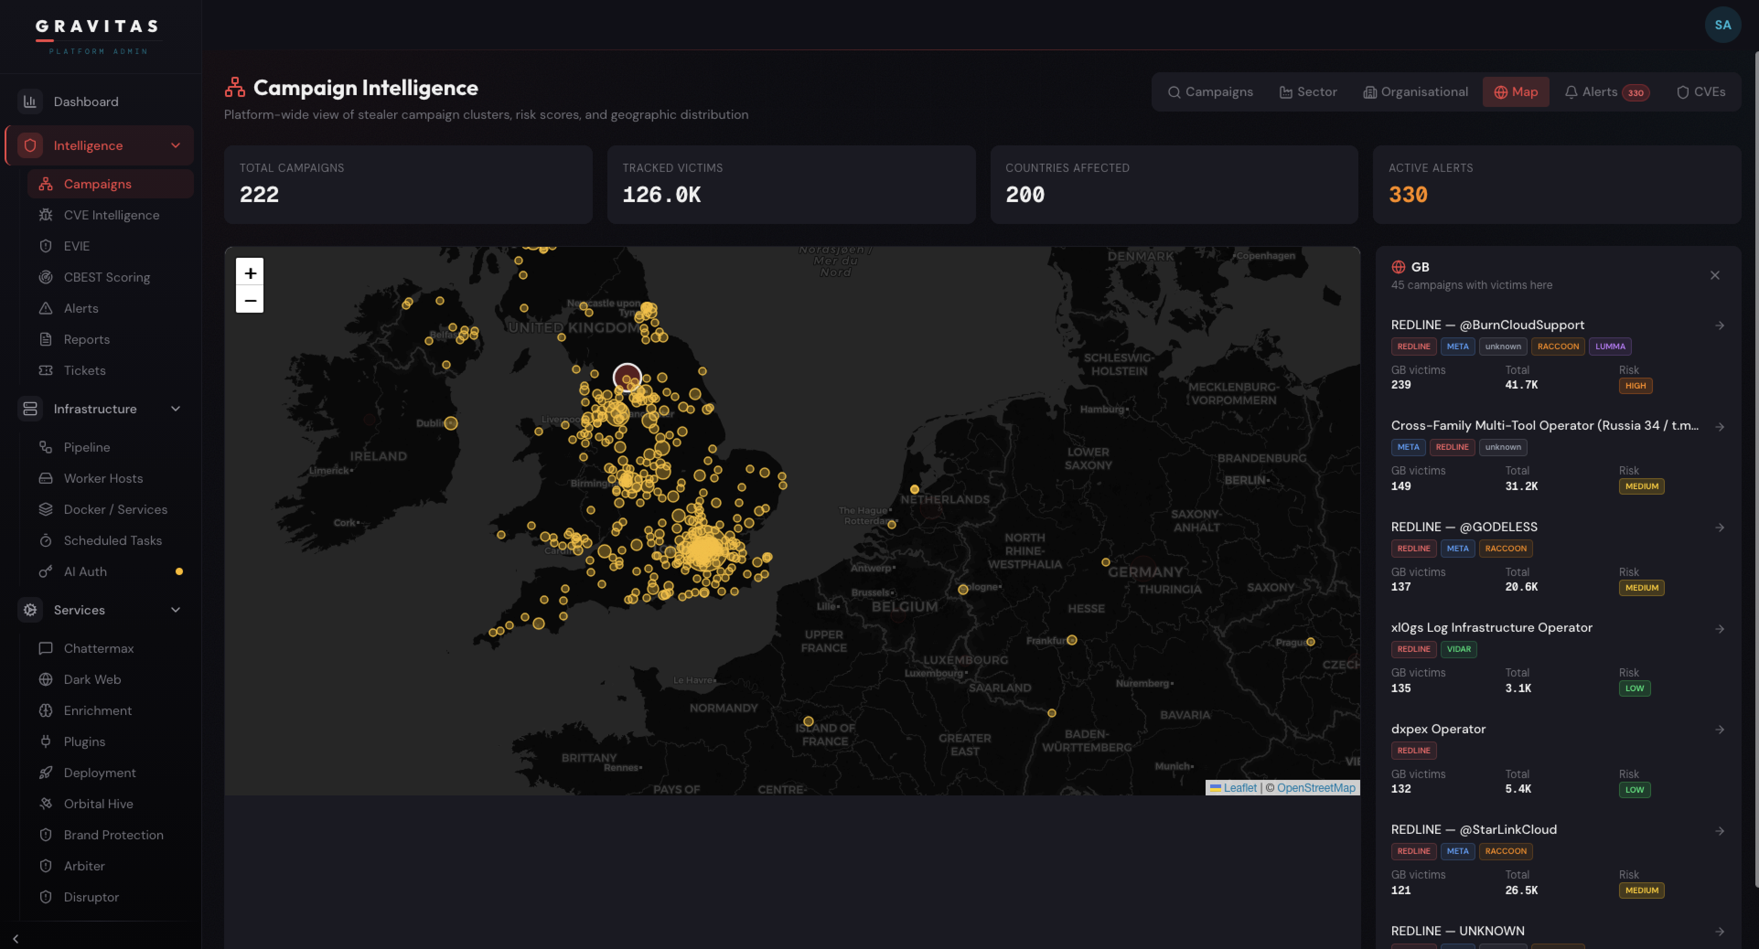
Task: Open Orbital Hive service
Action: pyautogui.click(x=110, y=804)
